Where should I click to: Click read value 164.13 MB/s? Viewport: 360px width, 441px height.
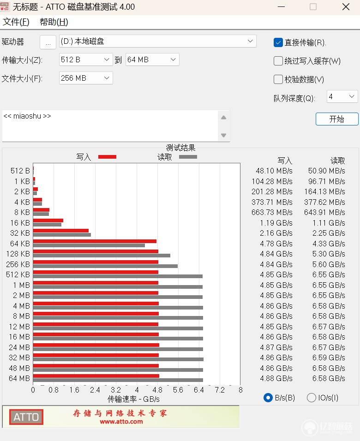[x=324, y=191]
